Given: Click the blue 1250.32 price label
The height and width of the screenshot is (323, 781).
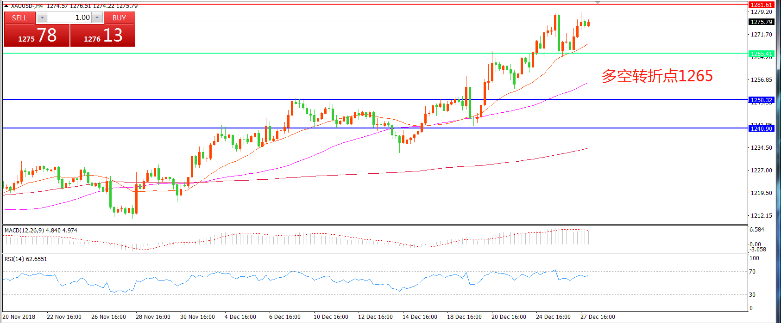Looking at the screenshot, I should [x=761, y=100].
